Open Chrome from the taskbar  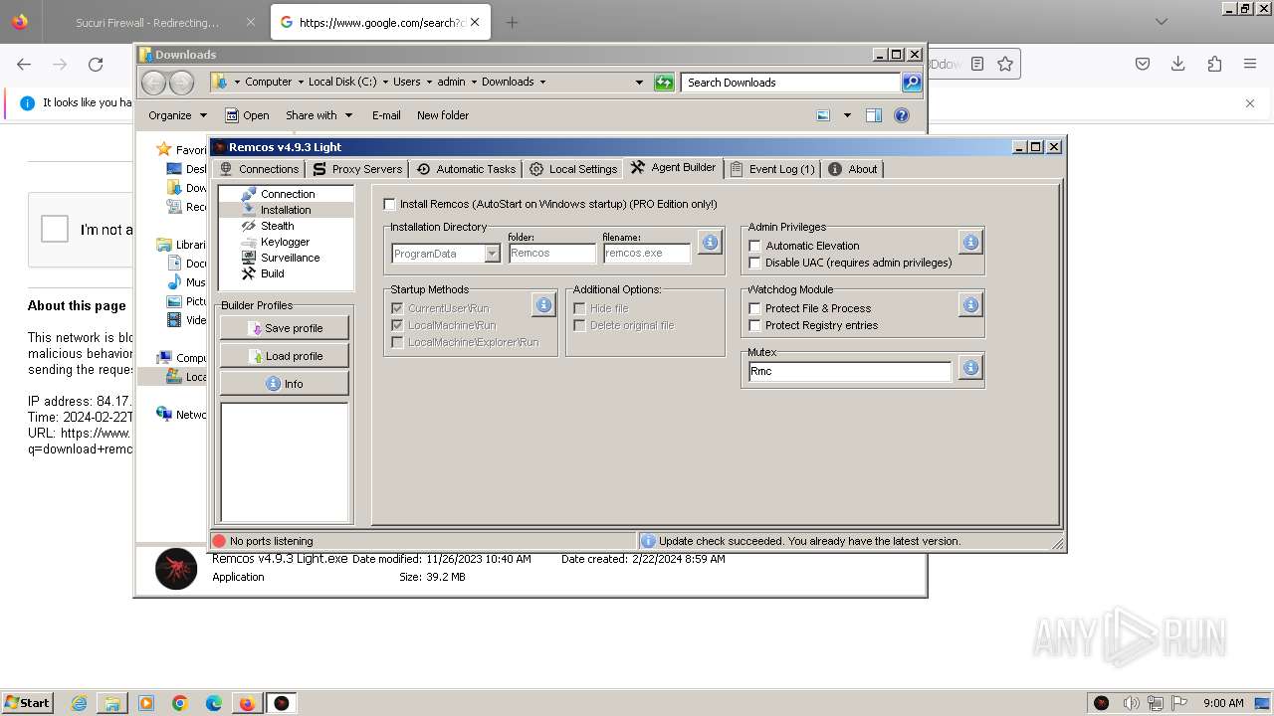click(x=179, y=703)
